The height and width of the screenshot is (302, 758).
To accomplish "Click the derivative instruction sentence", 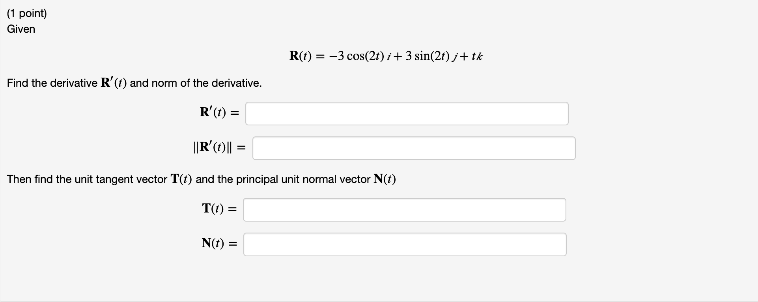I will pos(134,82).
